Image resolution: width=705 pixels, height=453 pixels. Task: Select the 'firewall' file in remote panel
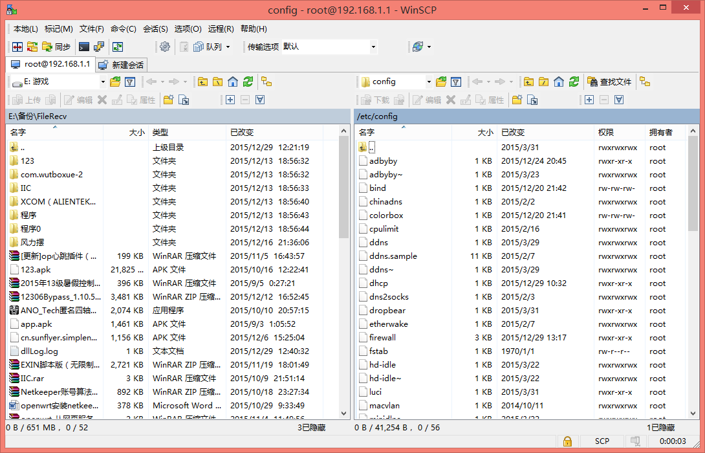(x=383, y=337)
